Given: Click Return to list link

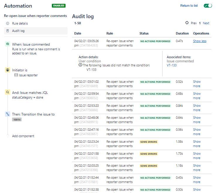Looking at the screenshot, I should pyautogui.click(x=189, y=6).
